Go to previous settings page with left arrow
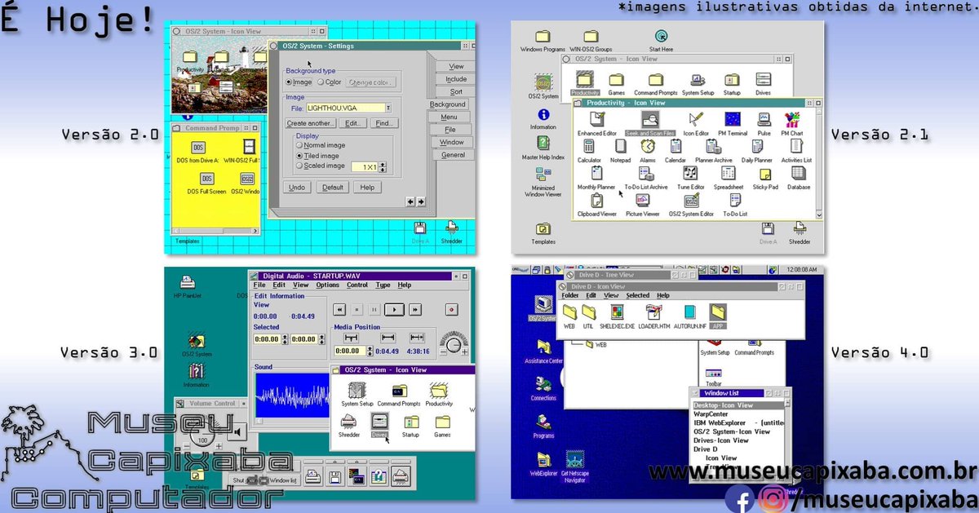Image resolution: width=979 pixels, height=513 pixels. (410, 201)
